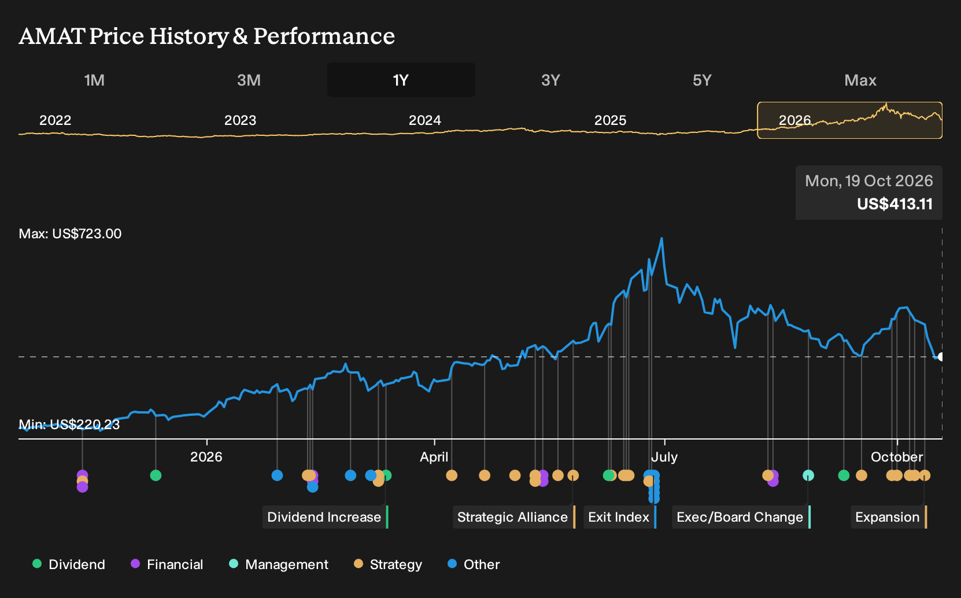Toggle Other events in the legend
This screenshot has height=598, width=961.
474,564
